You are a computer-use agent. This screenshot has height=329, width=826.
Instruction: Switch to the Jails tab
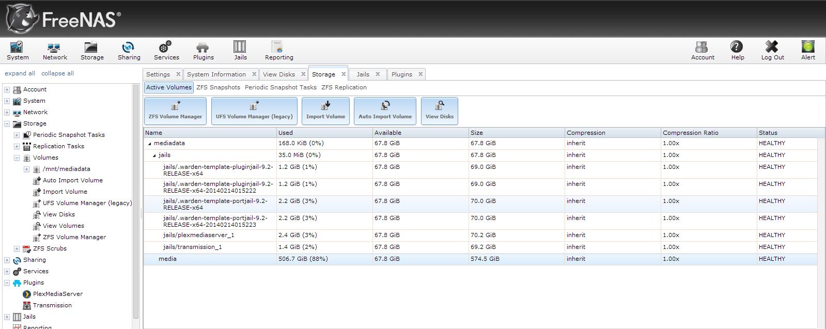point(363,74)
